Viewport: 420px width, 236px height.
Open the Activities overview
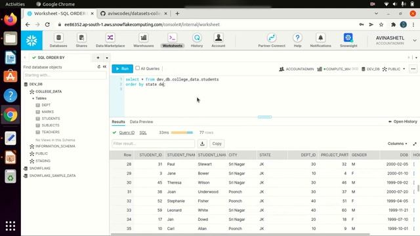[15, 4]
